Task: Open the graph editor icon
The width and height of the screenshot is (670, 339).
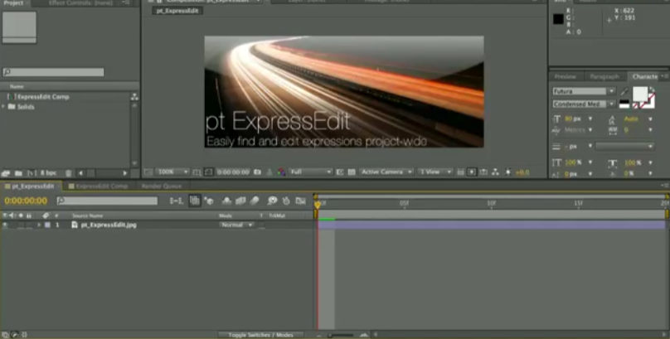Action: [x=301, y=201]
